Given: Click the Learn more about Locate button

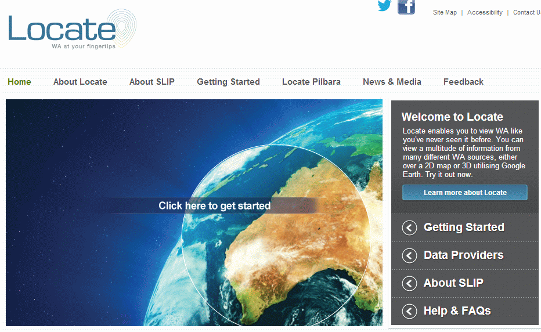Looking at the screenshot, I should click(x=465, y=193).
